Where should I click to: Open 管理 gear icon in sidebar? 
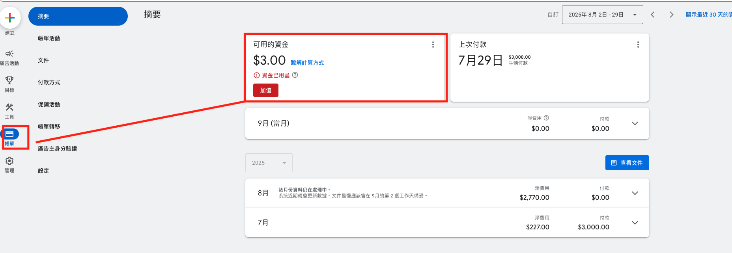pyautogui.click(x=9, y=161)
